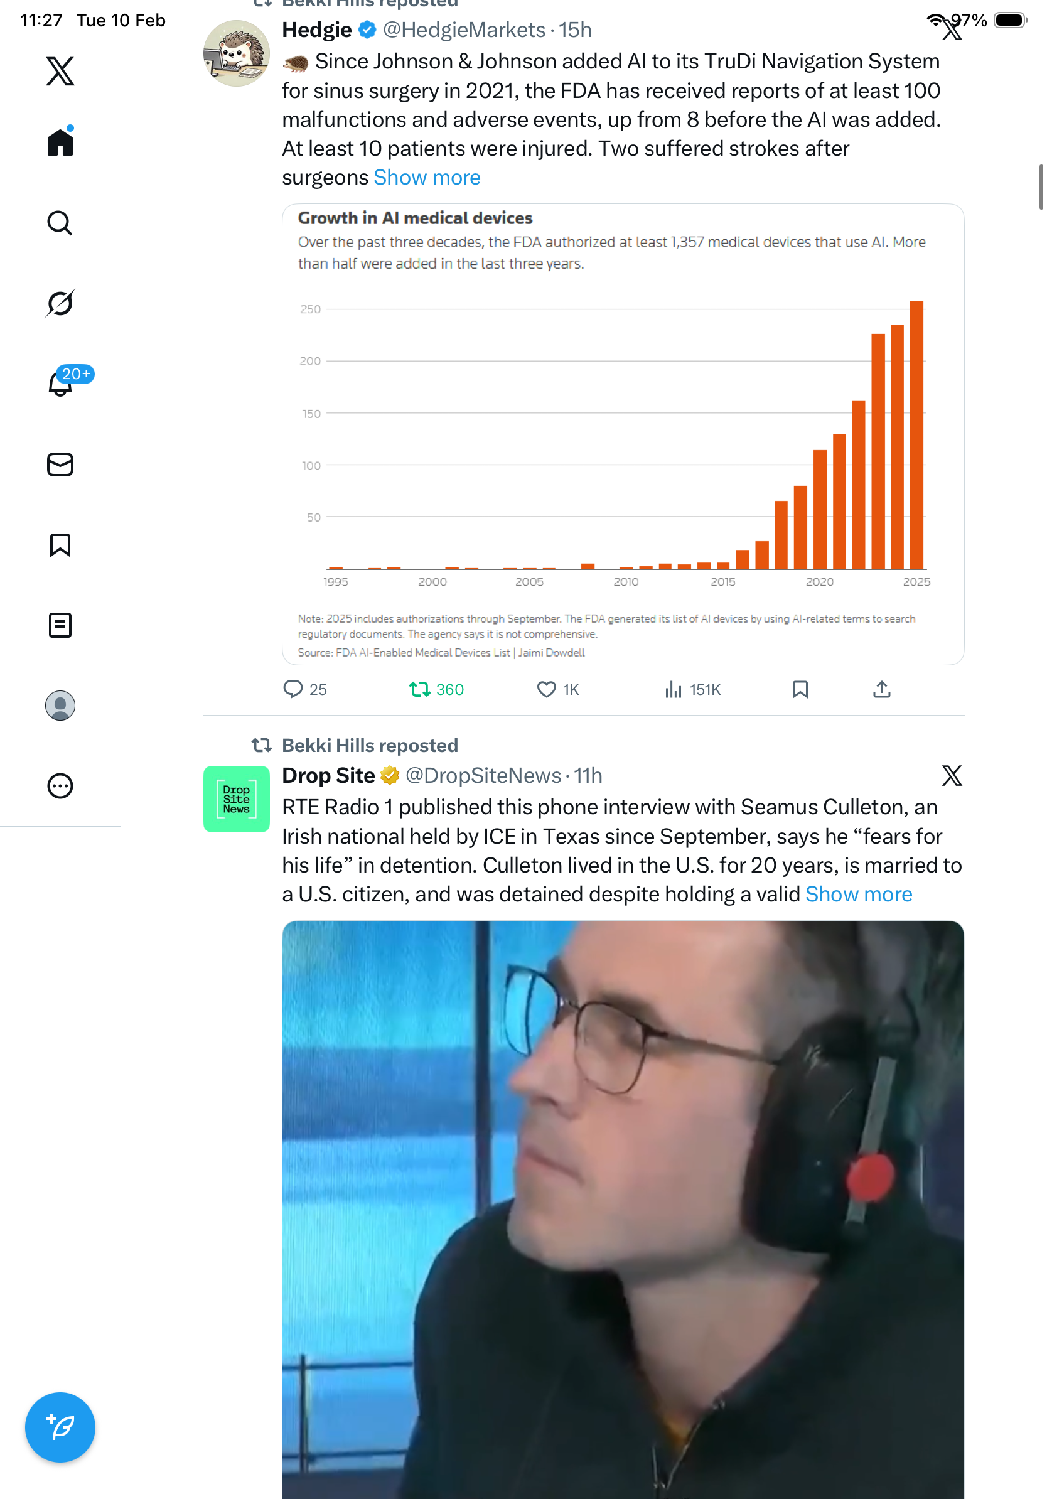Expand Hedgie post with Show more

[x=427, y=178]
